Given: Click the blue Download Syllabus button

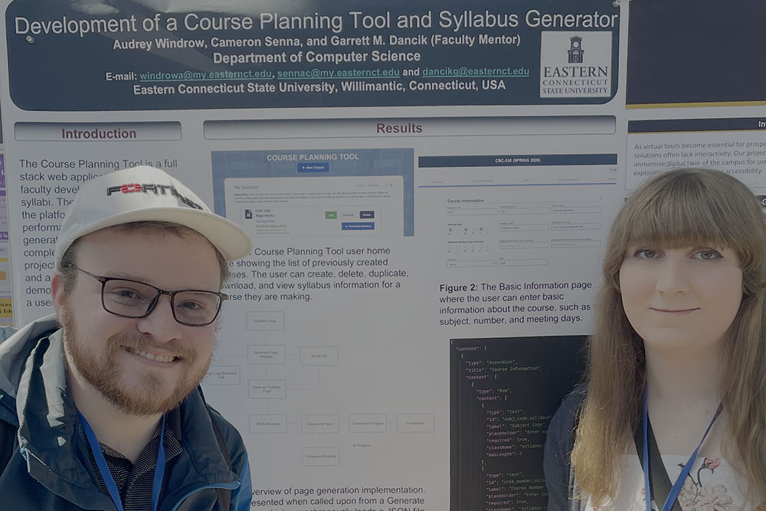Looking at the screenshot, I should tap(358, 226).
